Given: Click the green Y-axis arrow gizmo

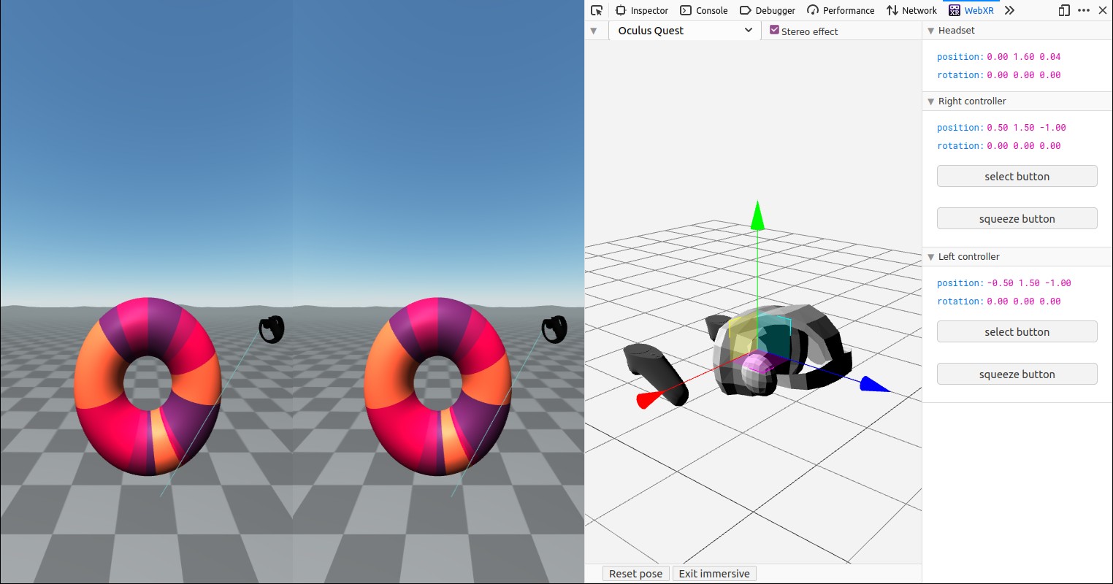Looking at the screenshot, I should pos(757,215).
